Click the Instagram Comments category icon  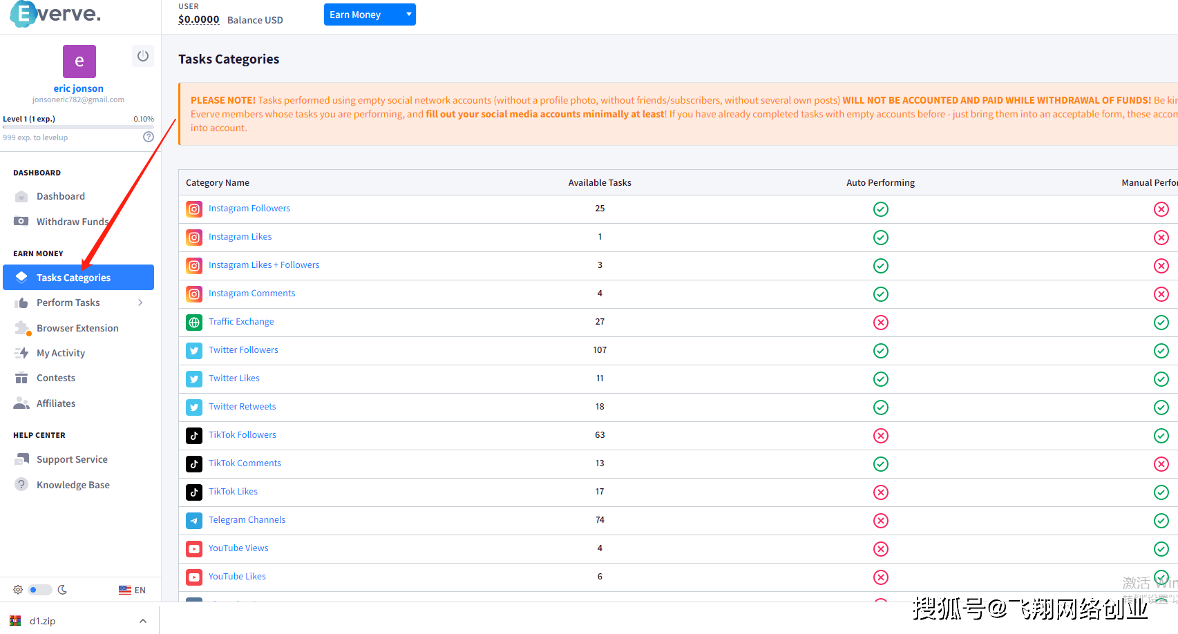194,294
